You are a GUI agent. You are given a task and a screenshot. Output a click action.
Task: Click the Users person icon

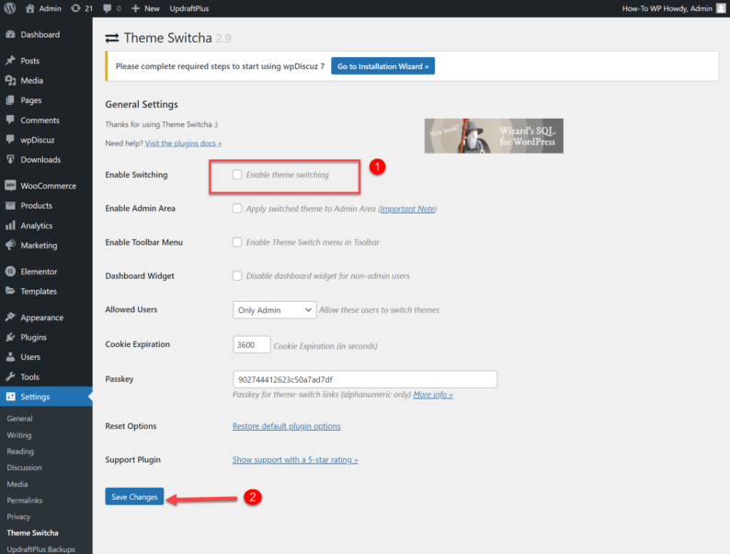tap(10, 357)
